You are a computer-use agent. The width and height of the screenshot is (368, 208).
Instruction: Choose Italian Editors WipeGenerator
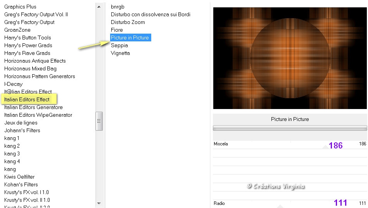pos(38,115)
